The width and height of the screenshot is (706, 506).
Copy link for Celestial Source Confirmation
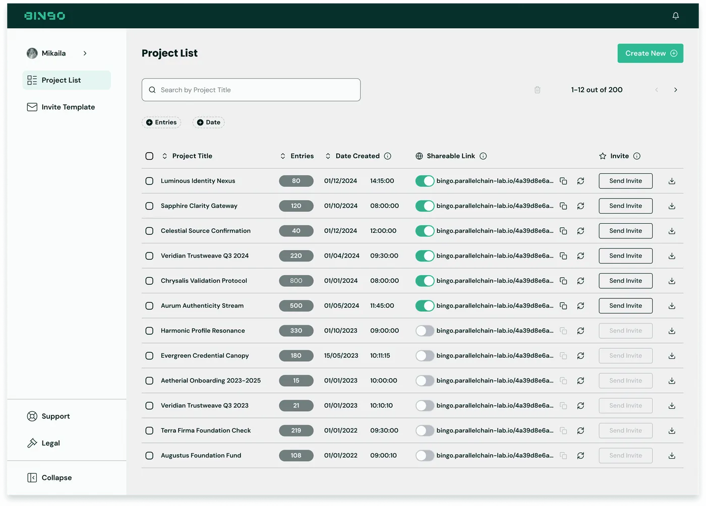(564, 231)
